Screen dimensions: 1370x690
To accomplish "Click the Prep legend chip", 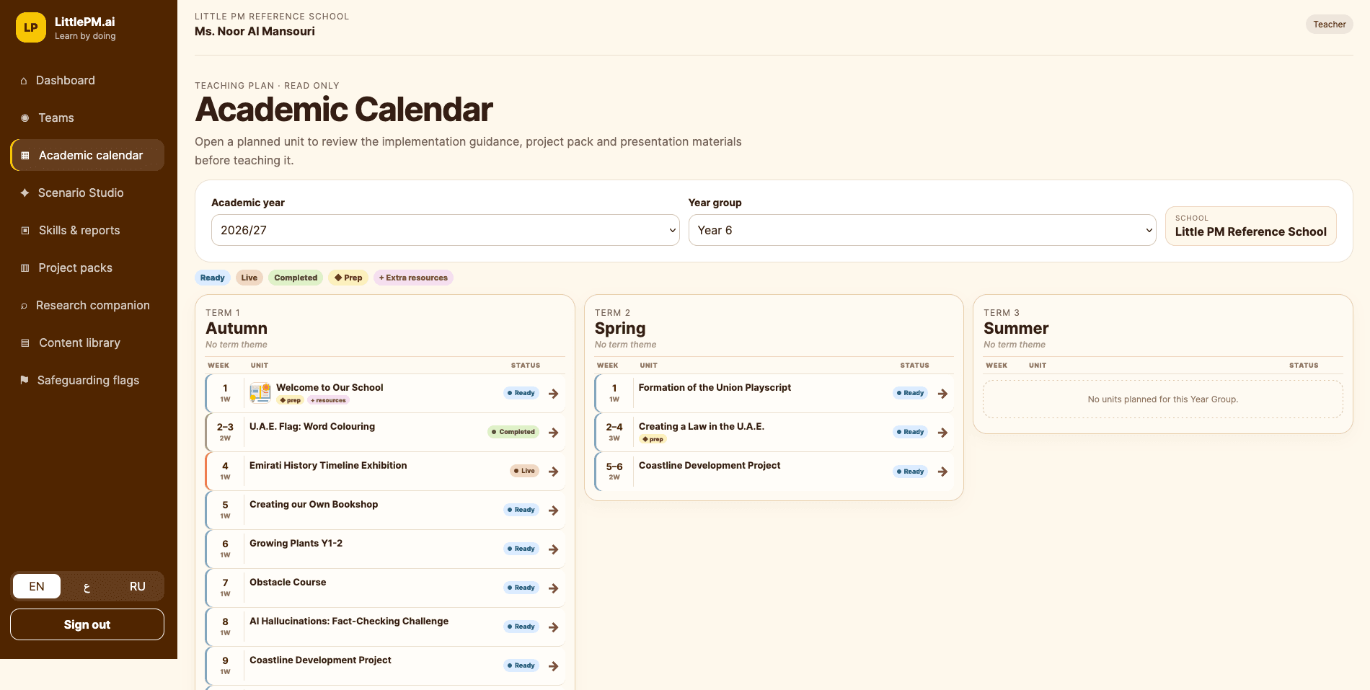I will coord(348,278).
